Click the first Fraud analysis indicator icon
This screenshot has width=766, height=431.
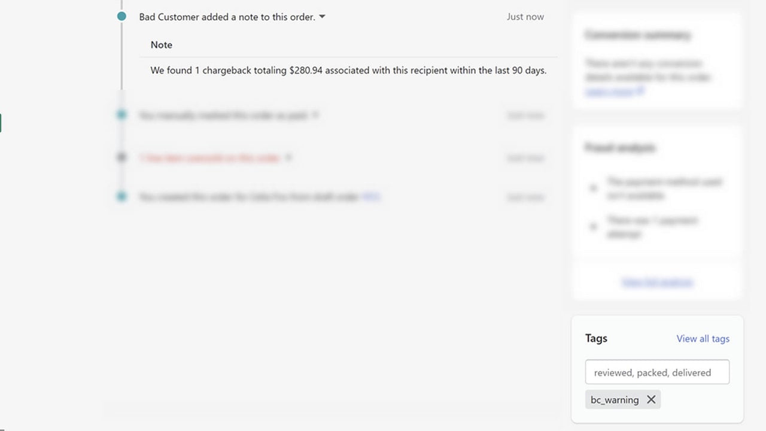click(593, 188)
